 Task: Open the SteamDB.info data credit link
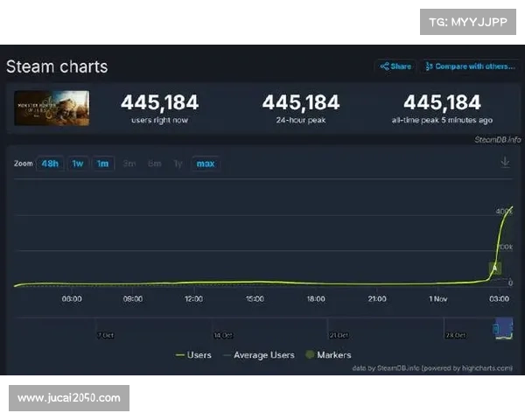pyautogui.click(x=432, y=368)
